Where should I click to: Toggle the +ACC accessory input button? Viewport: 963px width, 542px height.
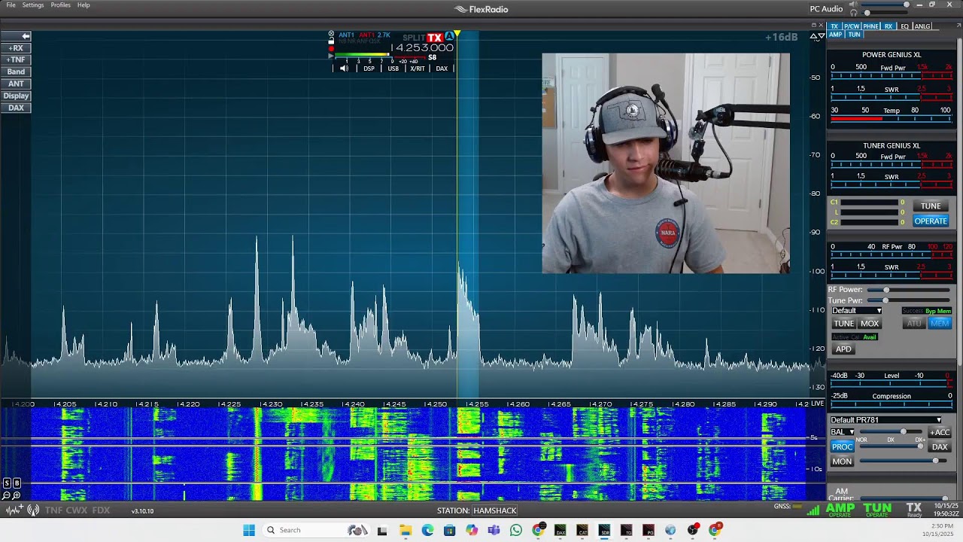(x=940, y=432)
